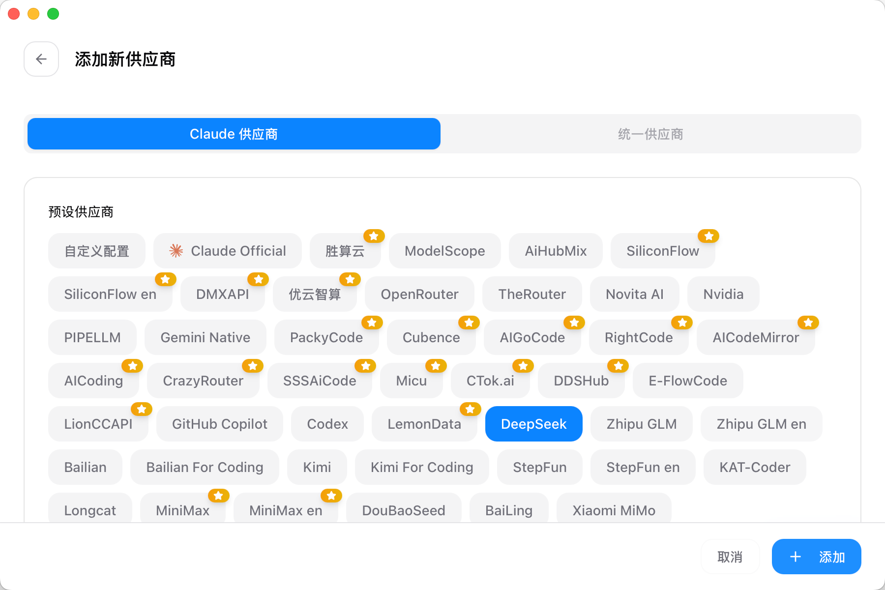Pick the Gemini Native provider
The image size is (885, 590).
pyautogui.click(x=205, y=337)
